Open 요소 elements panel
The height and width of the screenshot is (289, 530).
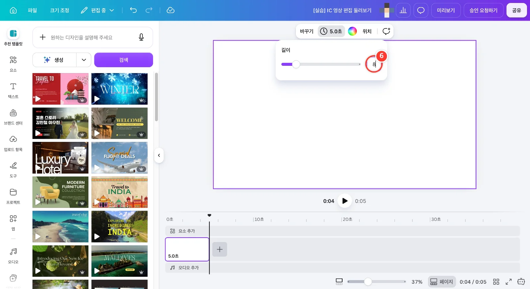click(x=13, y=64)
